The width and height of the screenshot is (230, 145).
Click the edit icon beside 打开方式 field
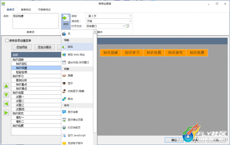[x=128, y=26]
